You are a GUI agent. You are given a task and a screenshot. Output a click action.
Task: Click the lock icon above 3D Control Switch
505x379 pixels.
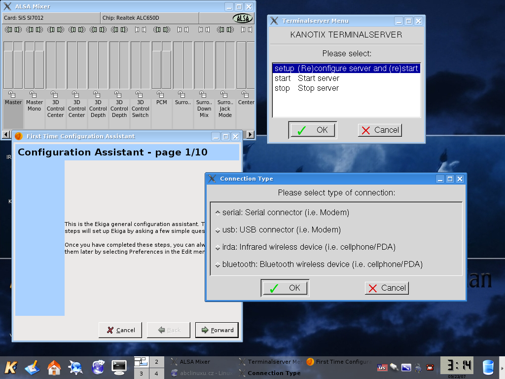coord(139,94)
